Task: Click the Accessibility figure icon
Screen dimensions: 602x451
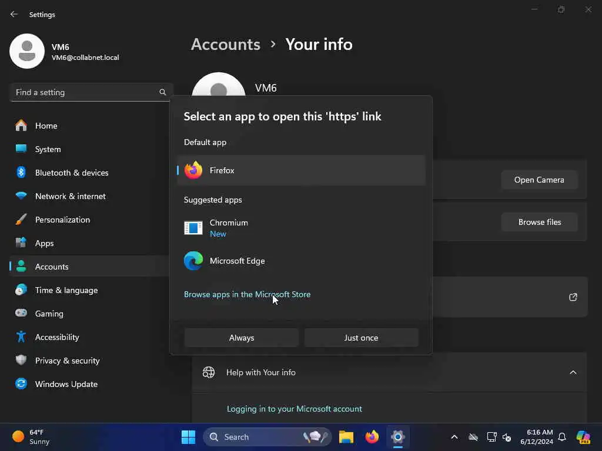Action: coord(21,336)
